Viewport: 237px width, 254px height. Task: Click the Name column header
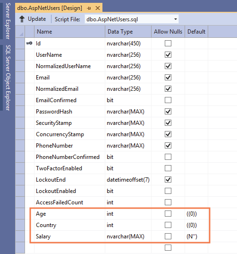(x=70, y=31)
